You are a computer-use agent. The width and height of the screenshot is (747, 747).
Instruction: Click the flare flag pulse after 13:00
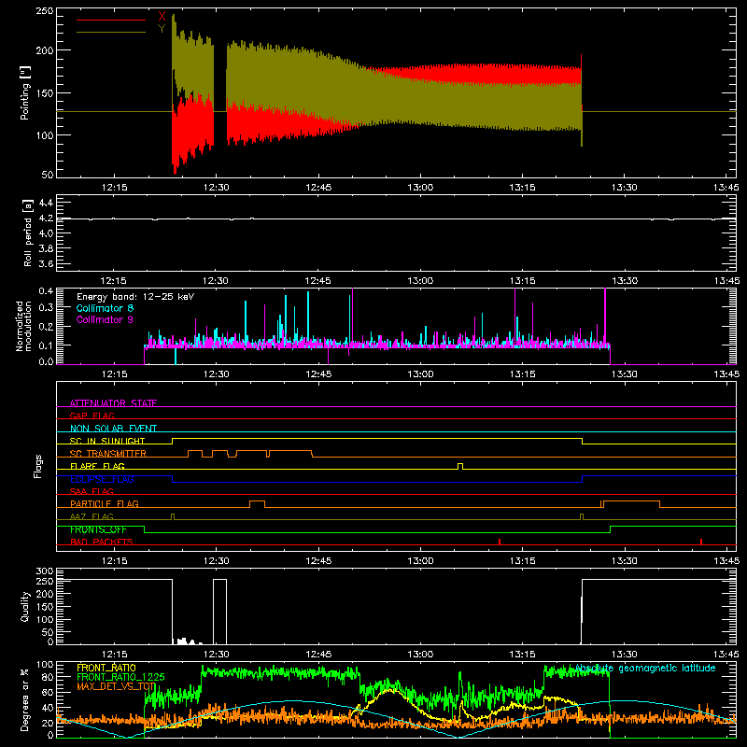[460, 466]
